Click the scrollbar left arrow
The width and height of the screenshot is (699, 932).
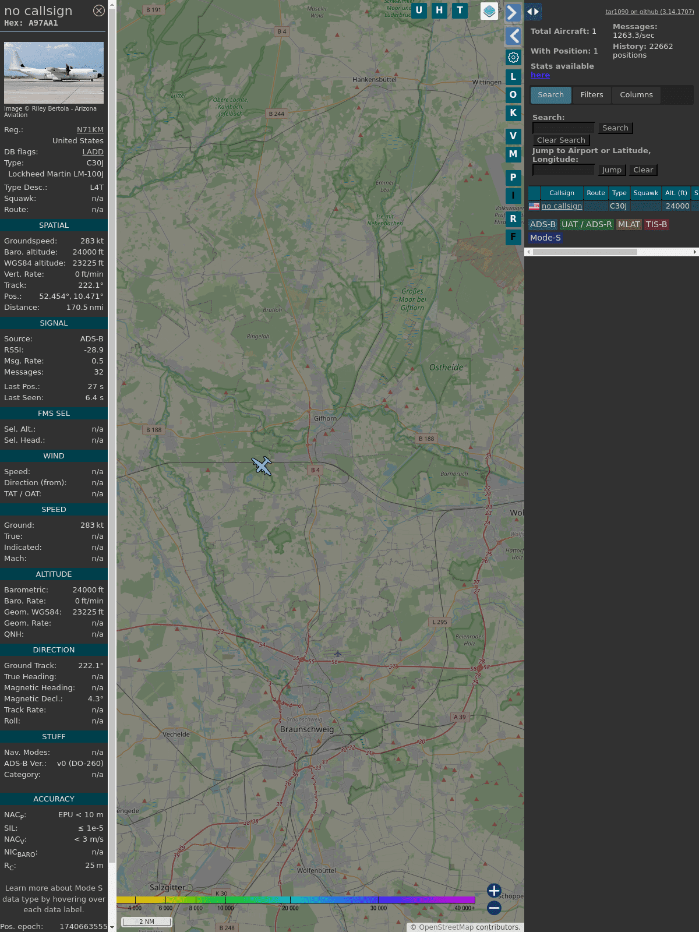528,252
